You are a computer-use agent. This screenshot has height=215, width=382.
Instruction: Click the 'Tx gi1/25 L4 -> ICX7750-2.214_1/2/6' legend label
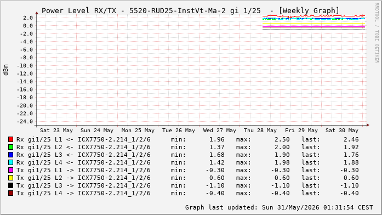coord(83,193)
